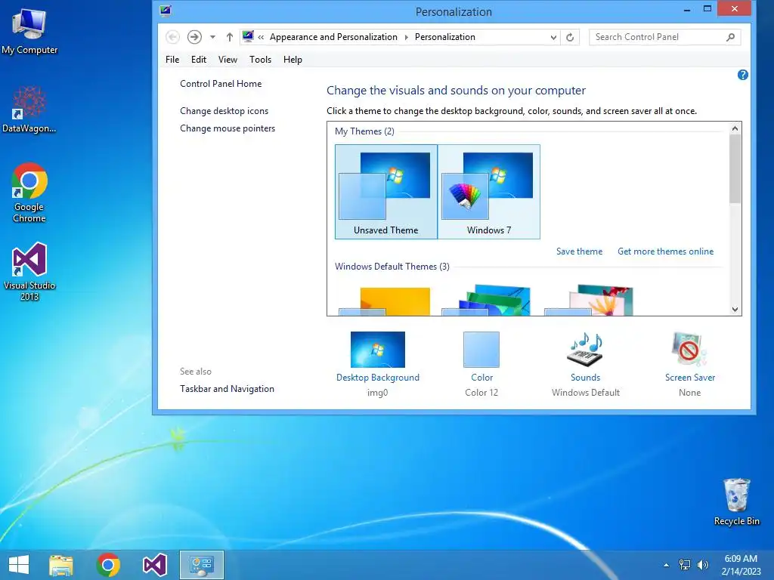This screenshot has height=580, width=774.
Task: Open the My Computer desktop icon
Action: [x=29, y=31]
